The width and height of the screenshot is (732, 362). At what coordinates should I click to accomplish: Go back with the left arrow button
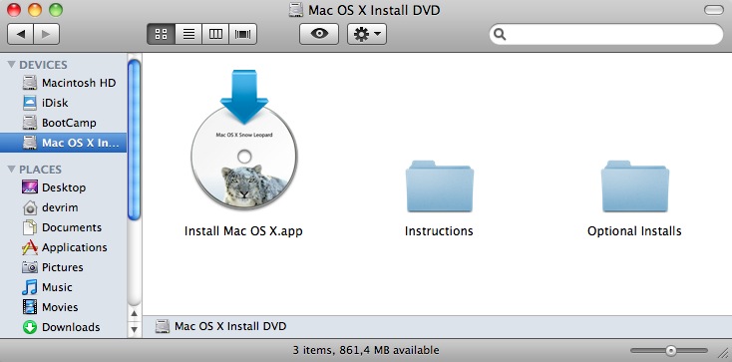tap(21, 34)
